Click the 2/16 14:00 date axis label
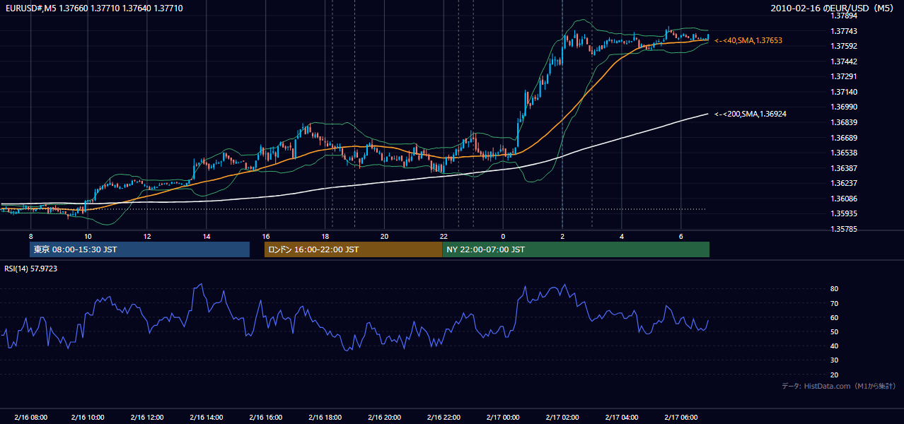Screen dimensions: 904x424 coord(206,417)
